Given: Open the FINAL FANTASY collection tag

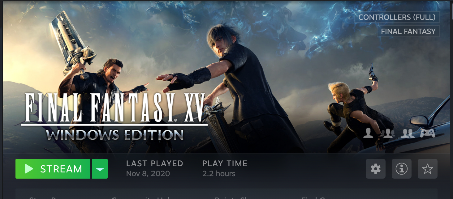Looking at the screenshot, I should pos(408,31).
